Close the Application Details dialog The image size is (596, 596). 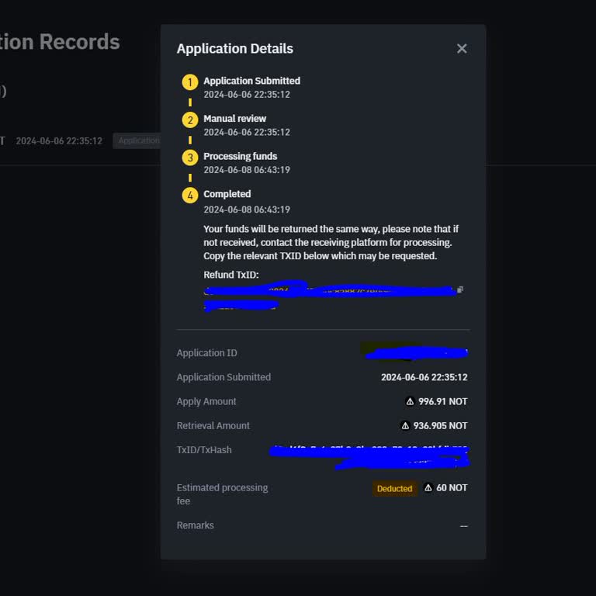[x=462, y=49]
